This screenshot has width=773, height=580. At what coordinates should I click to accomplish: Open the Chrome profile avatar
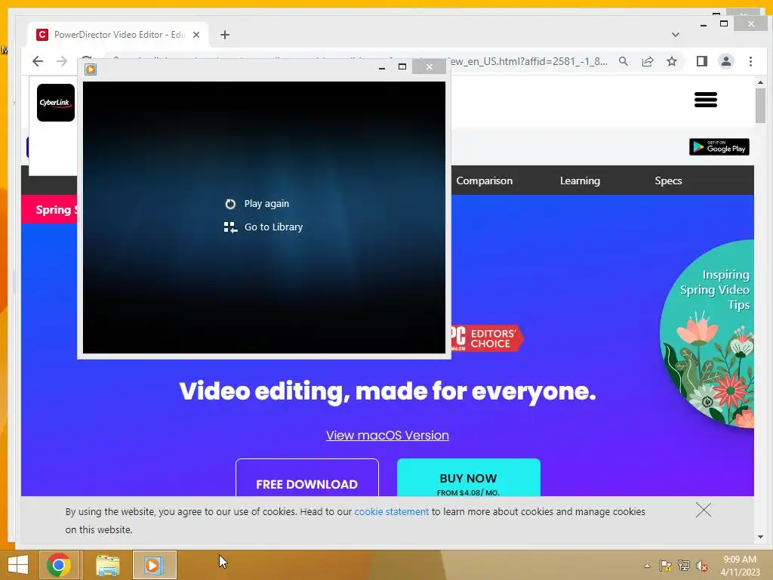[x=726, y=61]
